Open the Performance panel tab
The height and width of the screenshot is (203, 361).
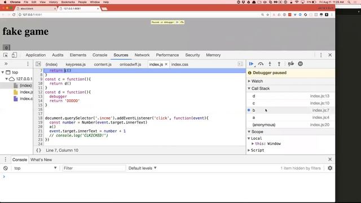point(168,55)
